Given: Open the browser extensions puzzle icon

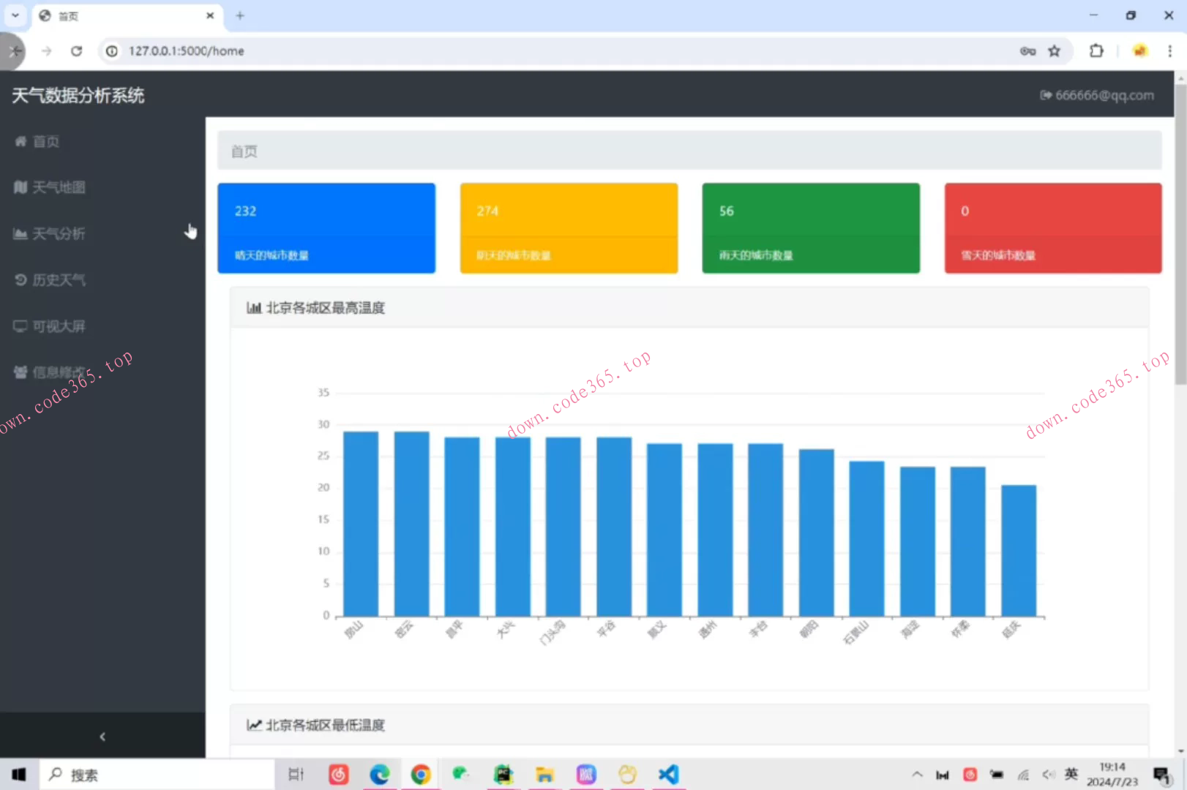Looking at the screenshot, I should point(1096,50).
